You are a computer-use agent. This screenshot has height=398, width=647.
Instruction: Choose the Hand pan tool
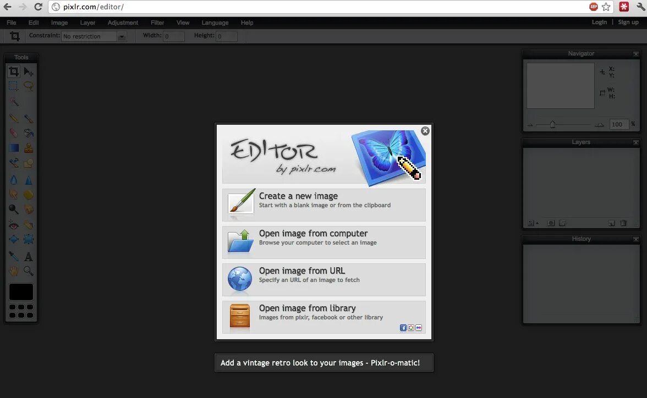14,271
